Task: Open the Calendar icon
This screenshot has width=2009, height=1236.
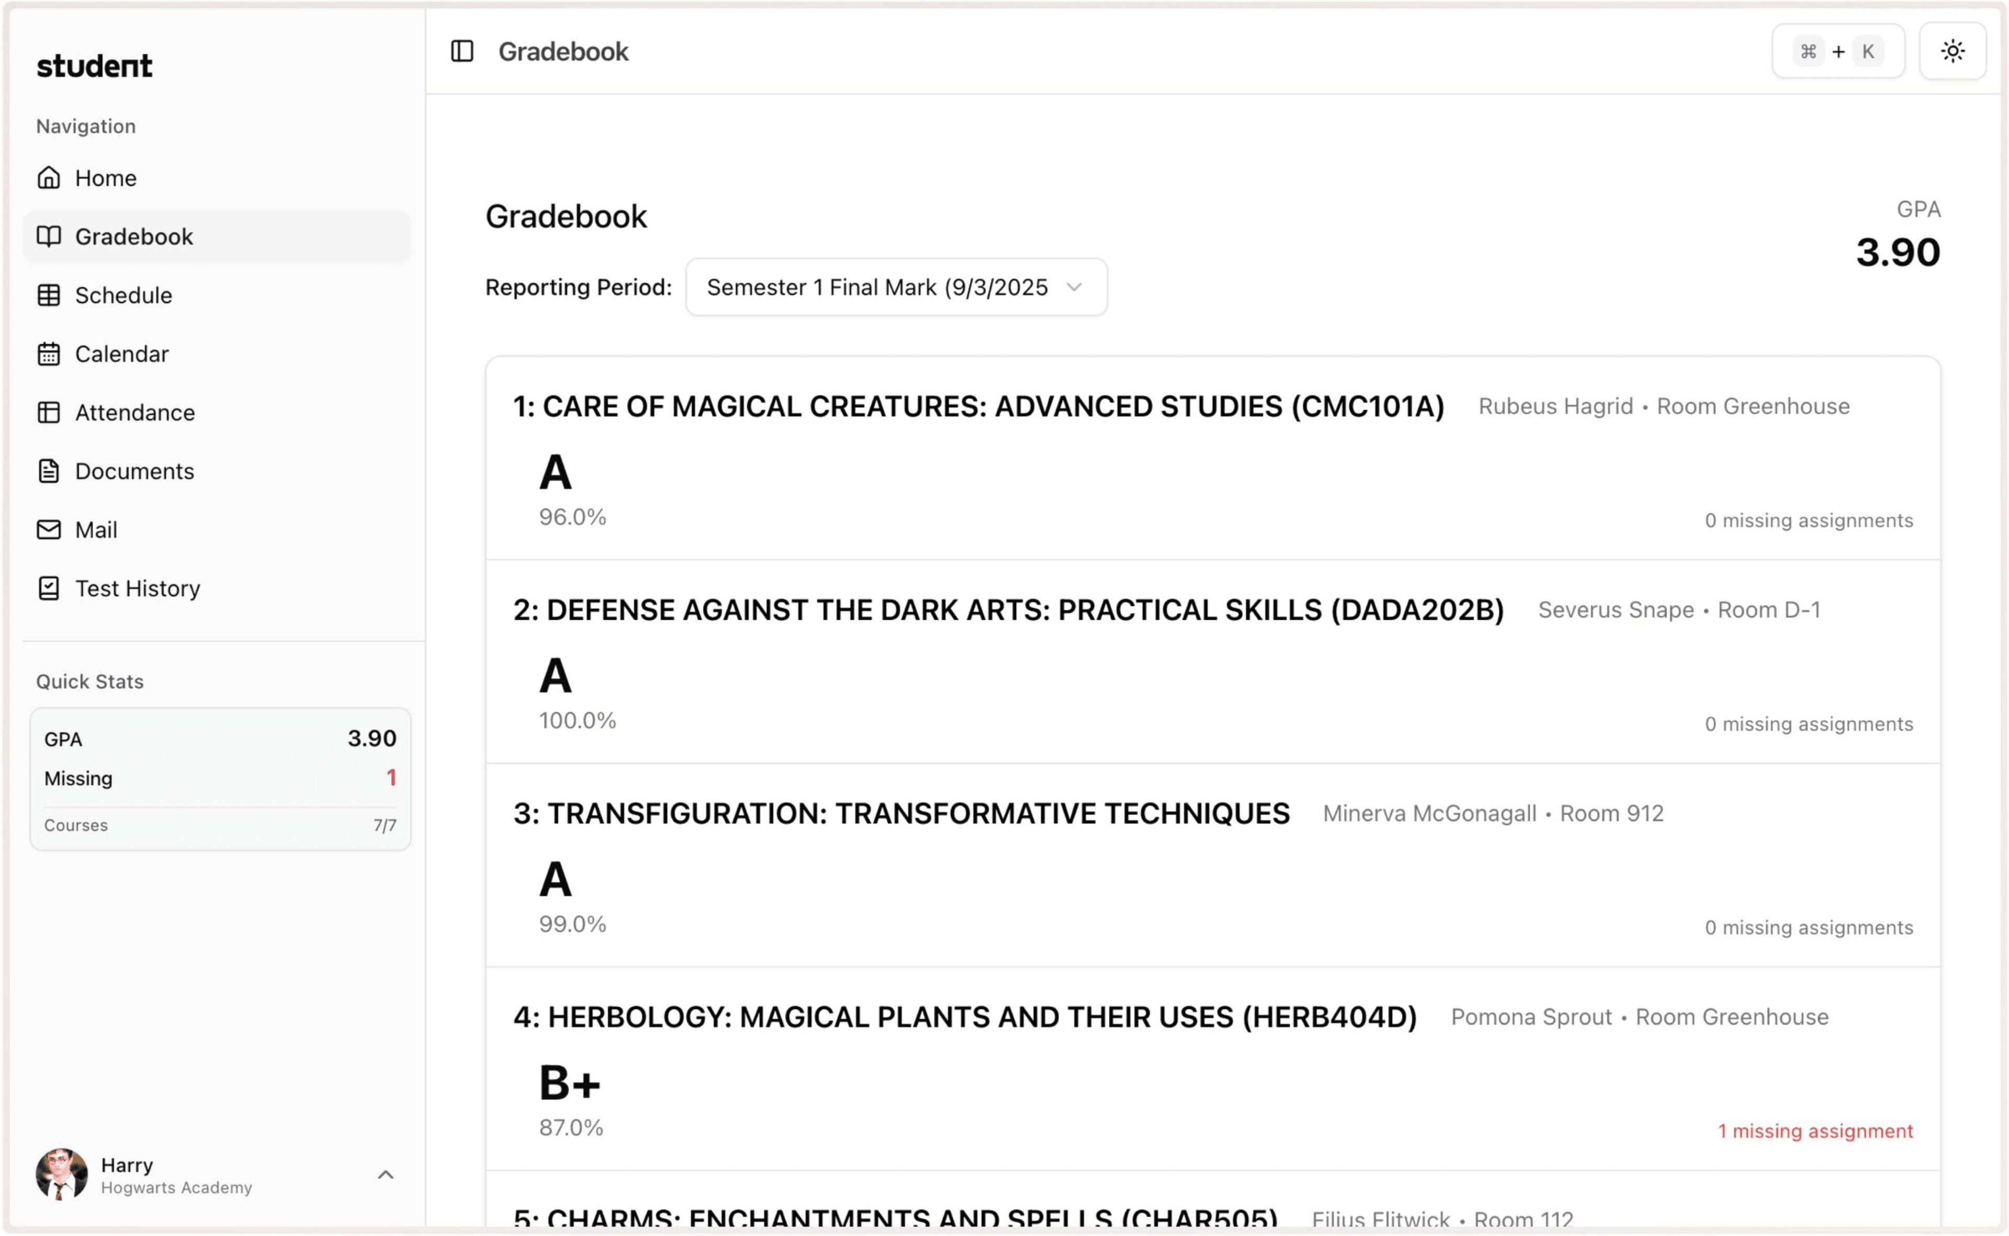Action: (x=49, y=353)
